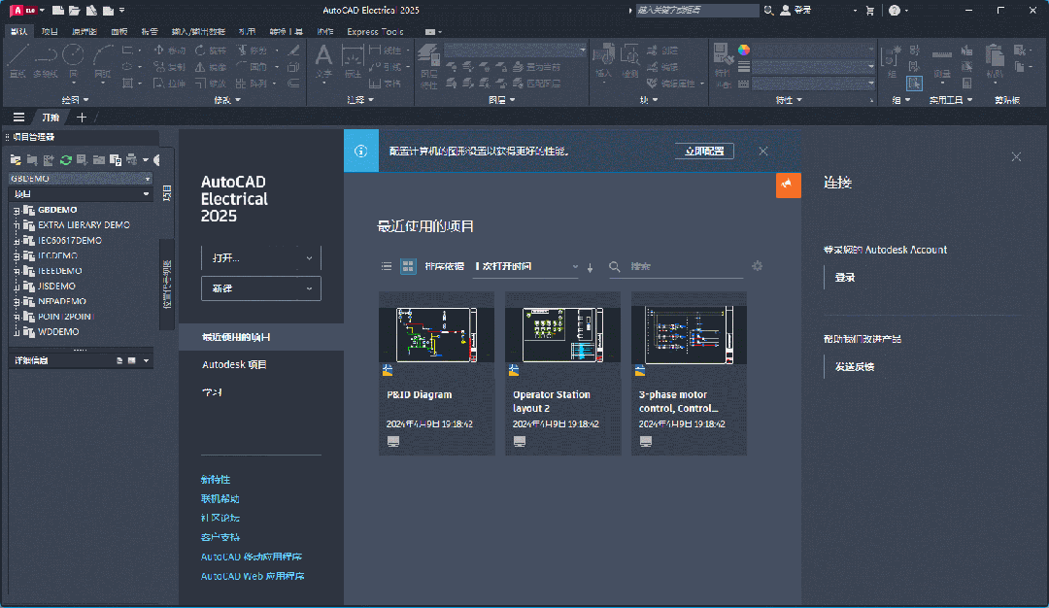Screen dimensions: 1049x608
Task: Select the 项目 ribbon tab
Action: 50,31
